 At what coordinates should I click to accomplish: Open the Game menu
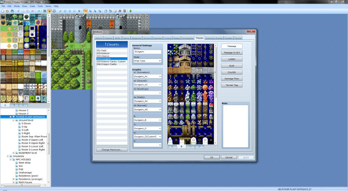tap(48, 6)
